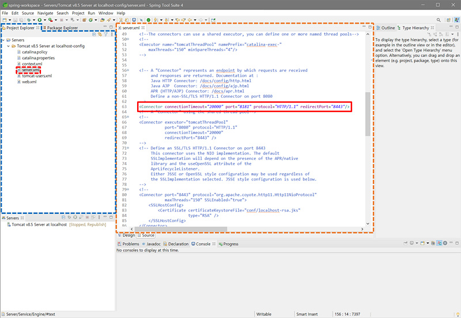Click the green Run toolbar button
Viewport: 461px width, 318px height.
coord(39,20)
